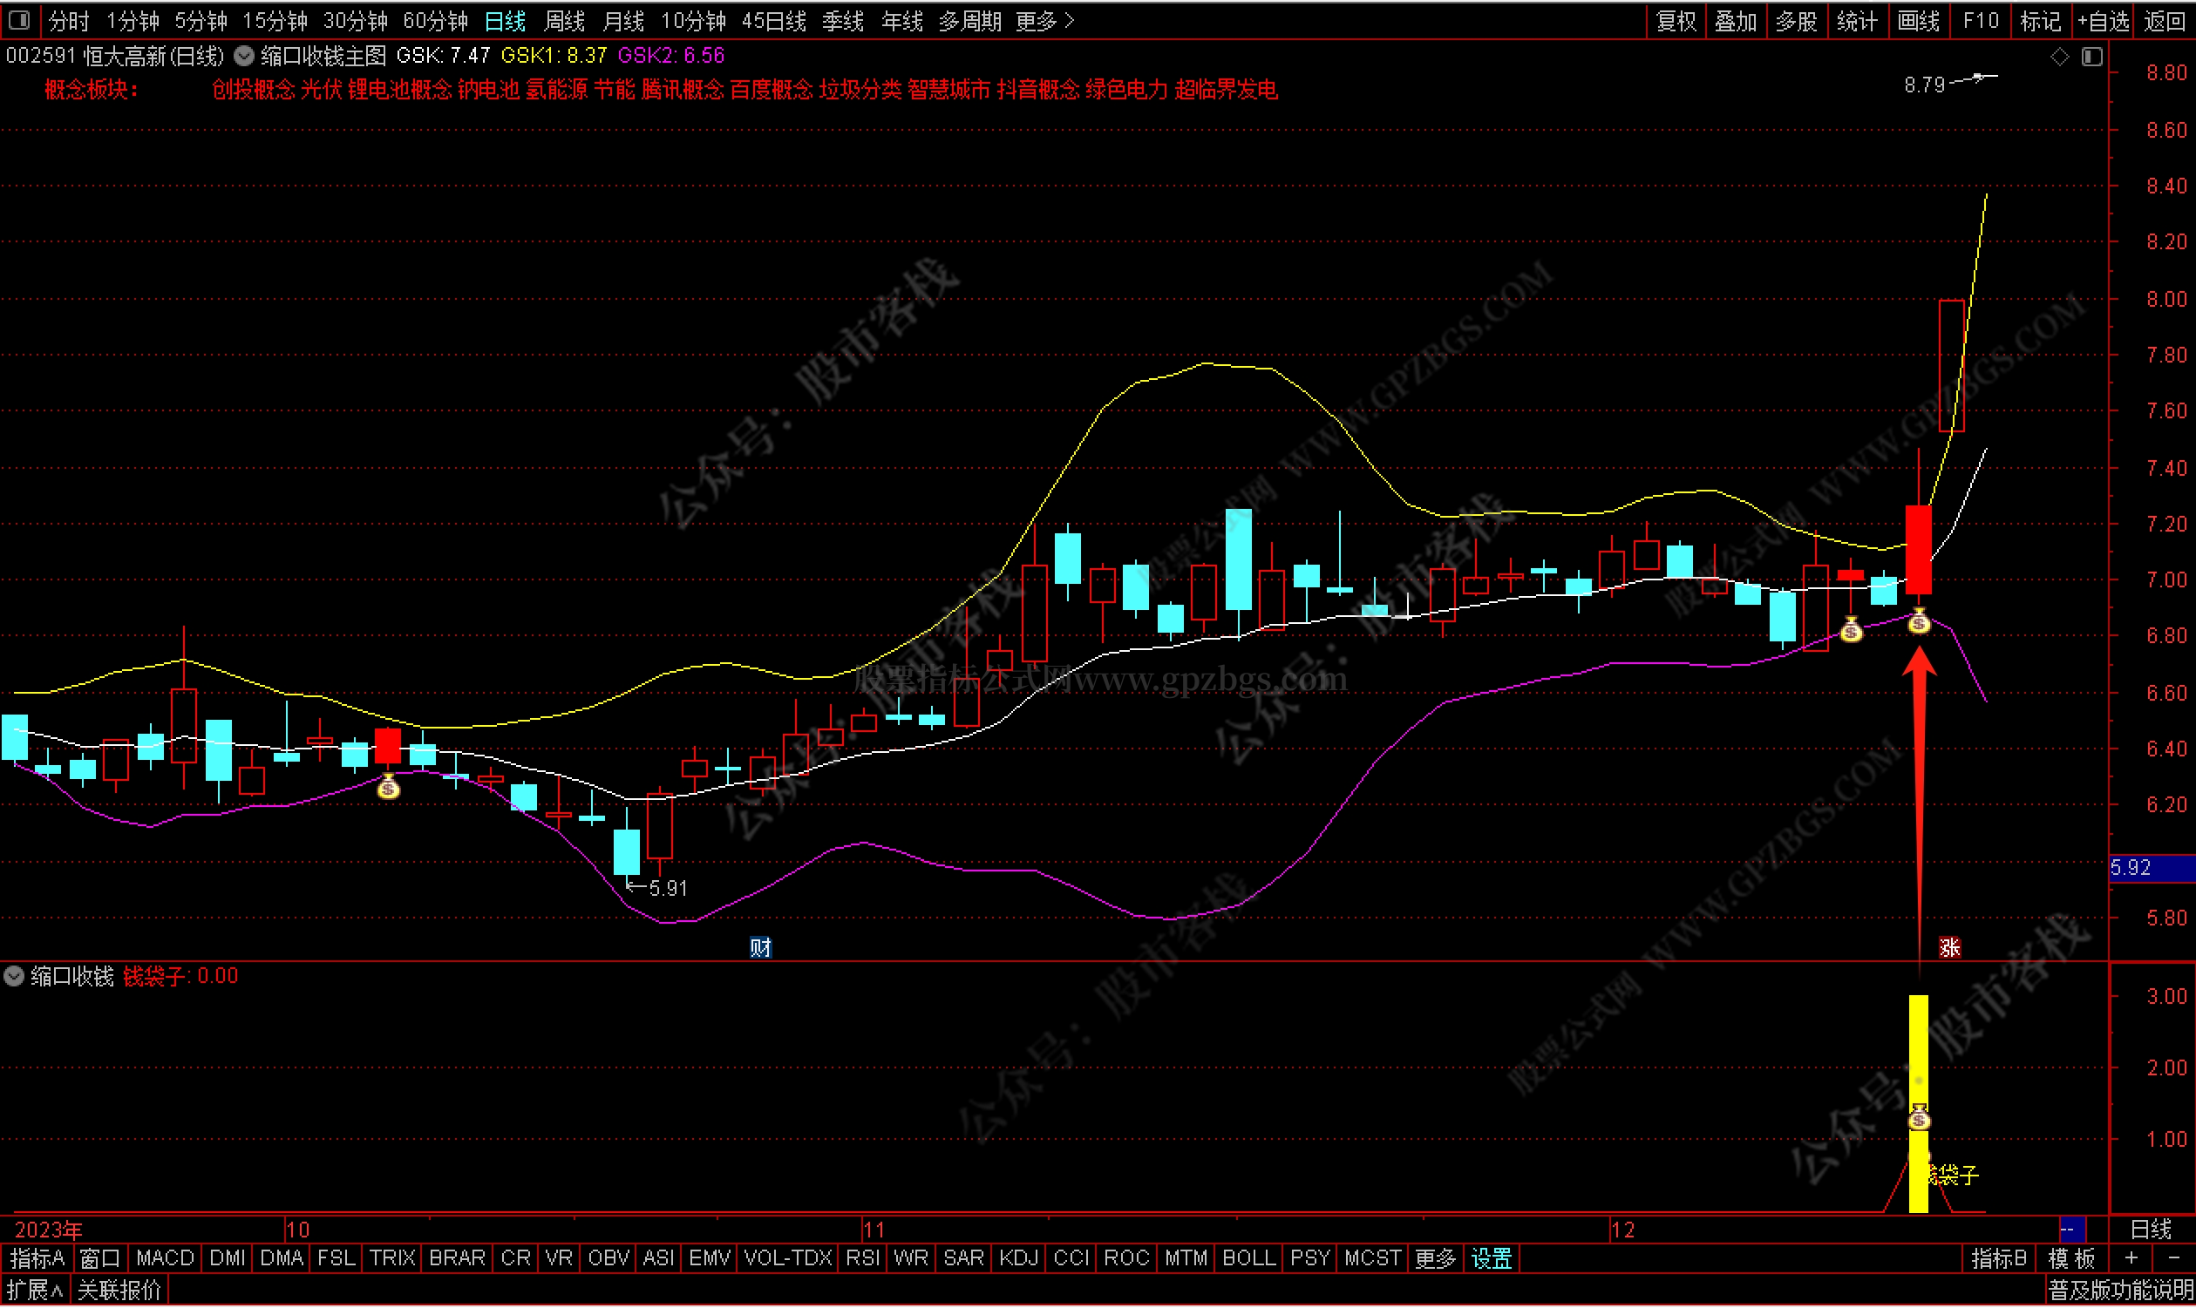Open F10 company info

pyautogui.click(x=1980, y=20)
